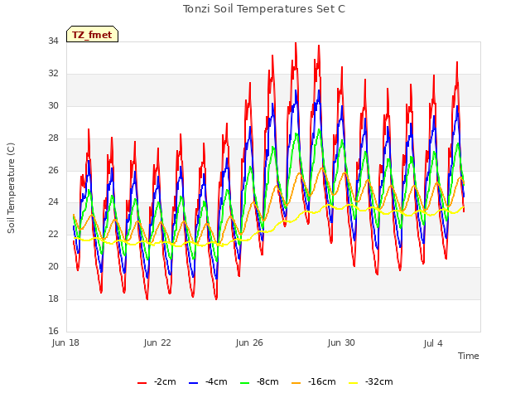The image size is (530, 398).
Task: Click the 30 y-axis tick label
Action: pyautogui.click(x=53, y=105)
